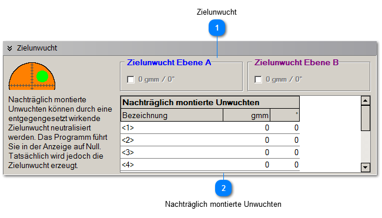This screenshot has height=218, width=382.
Task: Enable the Zielunwucht Ebene B checkbox
Action: click(258, 79)
